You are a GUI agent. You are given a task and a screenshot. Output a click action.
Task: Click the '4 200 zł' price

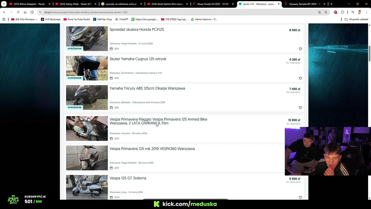click(294, 60)
